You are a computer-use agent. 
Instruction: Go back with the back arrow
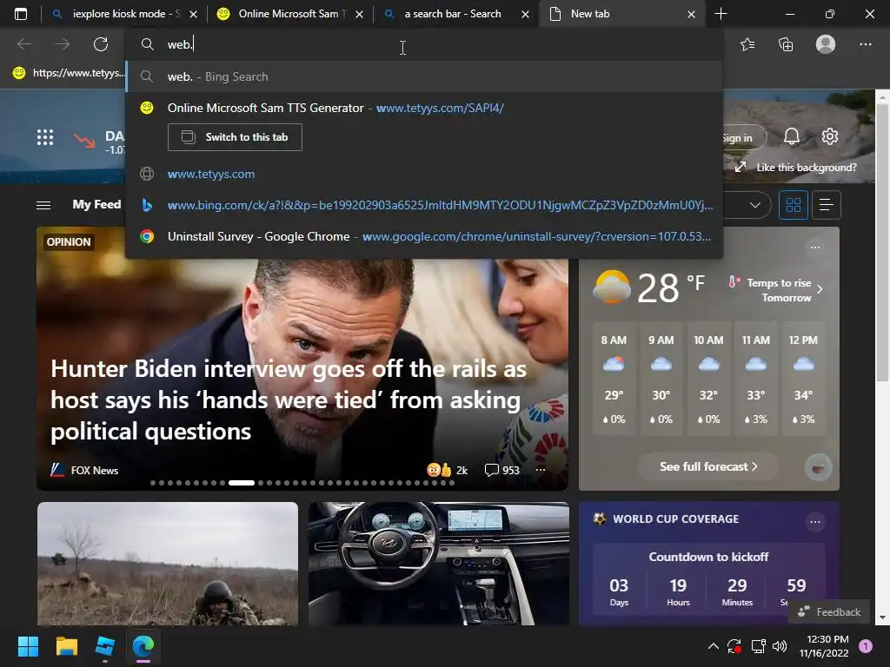point(24,44)
